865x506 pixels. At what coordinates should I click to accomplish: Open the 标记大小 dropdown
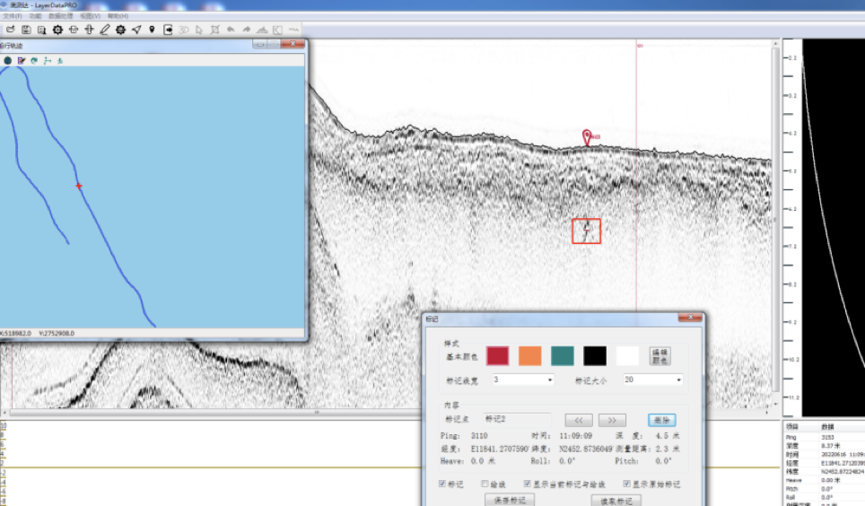click(x=678, y=379)
